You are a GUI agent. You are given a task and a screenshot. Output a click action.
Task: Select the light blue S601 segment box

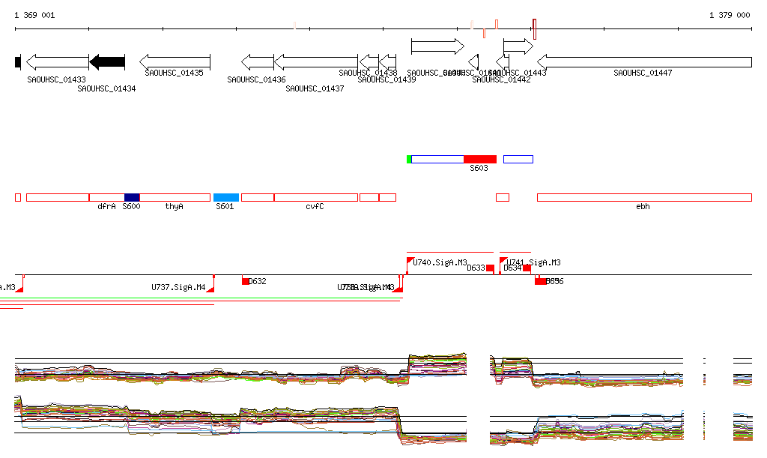click(x=226, y=198)
